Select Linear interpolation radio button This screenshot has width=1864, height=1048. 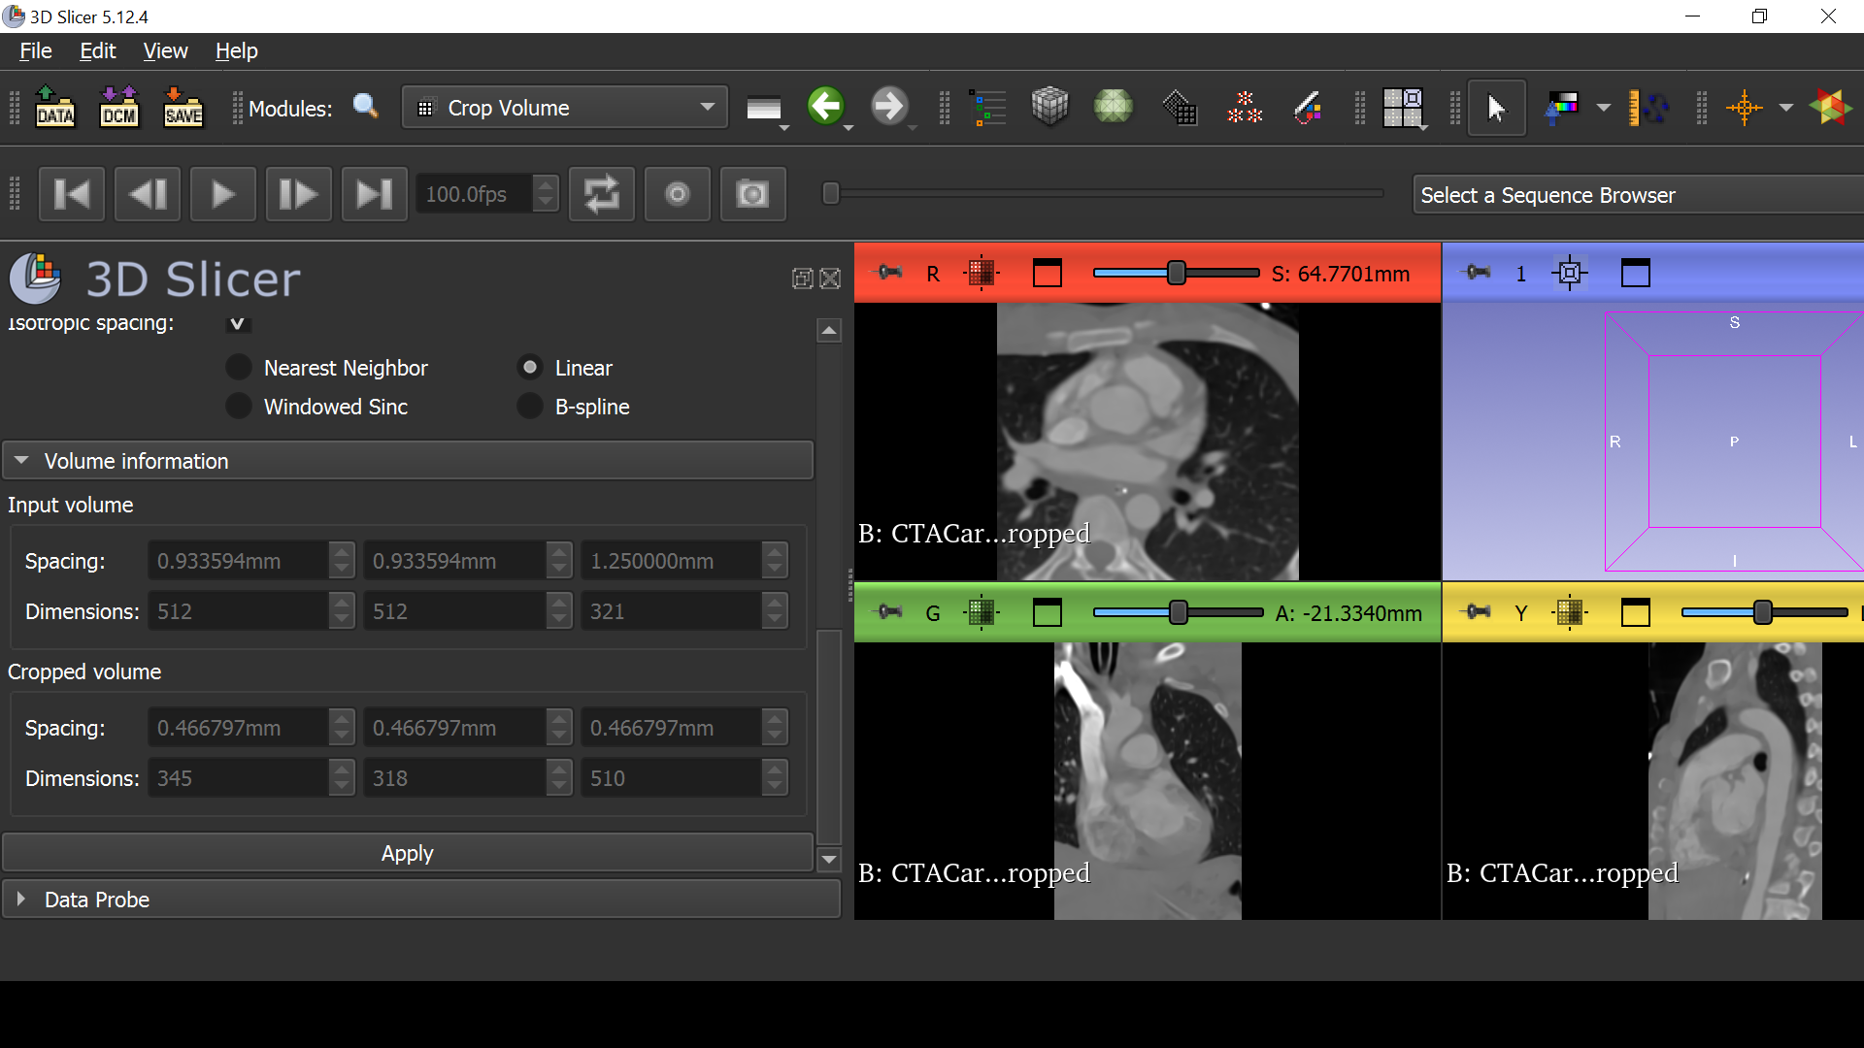click(x=529, y=368)
